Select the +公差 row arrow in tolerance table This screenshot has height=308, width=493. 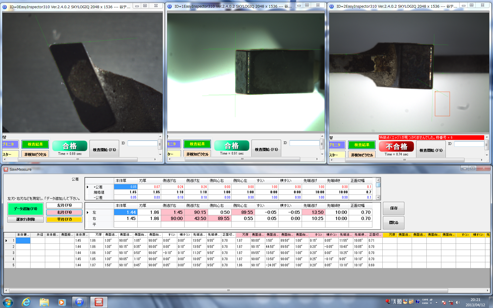(87, 187)
